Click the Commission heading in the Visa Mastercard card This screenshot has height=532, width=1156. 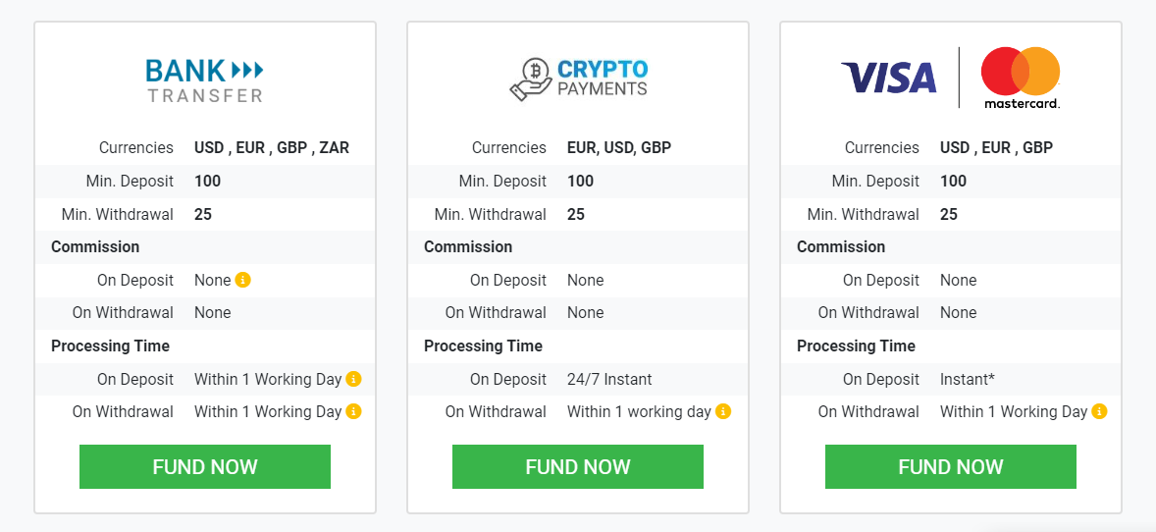click(x=841, y=246)
